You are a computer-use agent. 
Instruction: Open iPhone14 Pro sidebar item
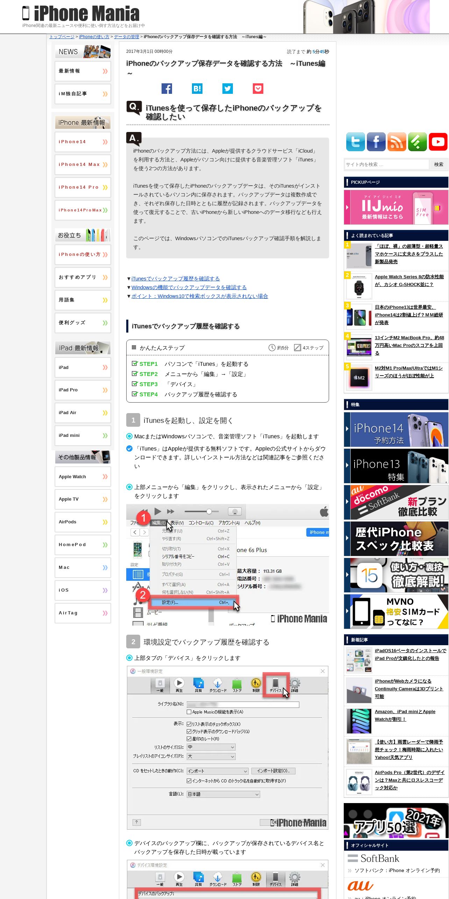[83, 187]
